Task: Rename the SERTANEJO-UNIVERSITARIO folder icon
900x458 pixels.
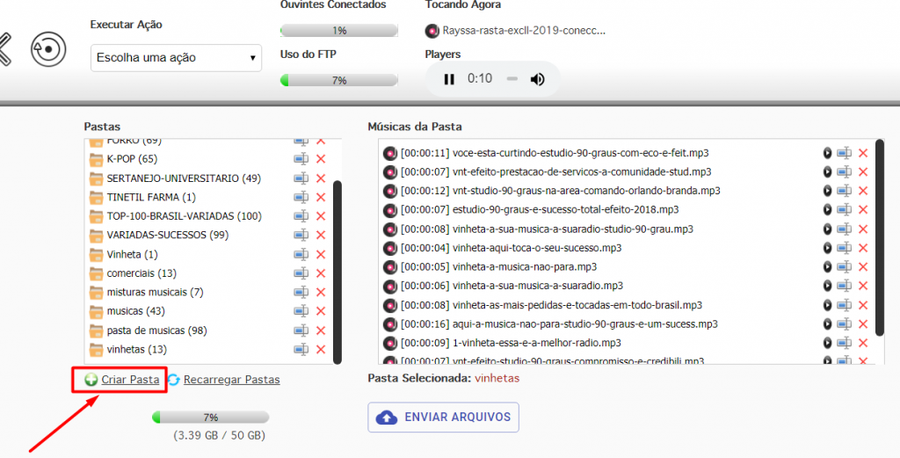Action: coord(301,178)
